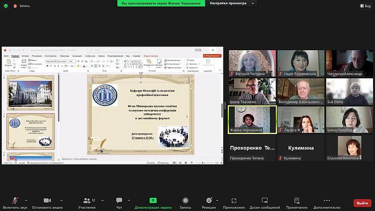Image resolution: width=375 pixels, height=211 pixels.
Task: Click Контур фигуры shape outline option
Action: pyautogui.click(x=172, y=64)
